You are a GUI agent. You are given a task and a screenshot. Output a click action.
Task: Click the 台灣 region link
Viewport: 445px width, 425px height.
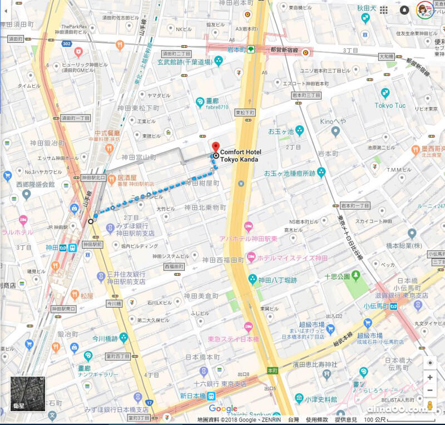coord(294,419)
